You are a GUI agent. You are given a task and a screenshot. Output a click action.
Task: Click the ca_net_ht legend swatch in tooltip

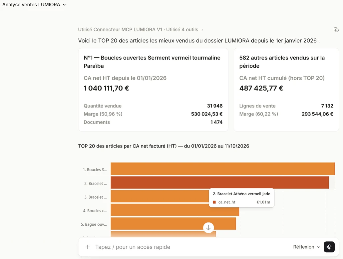click(214, 202)
